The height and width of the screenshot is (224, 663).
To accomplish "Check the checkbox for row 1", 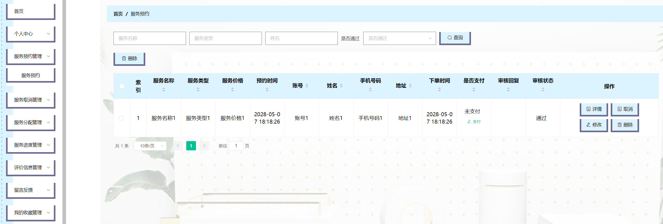I will tap(121, 118).
